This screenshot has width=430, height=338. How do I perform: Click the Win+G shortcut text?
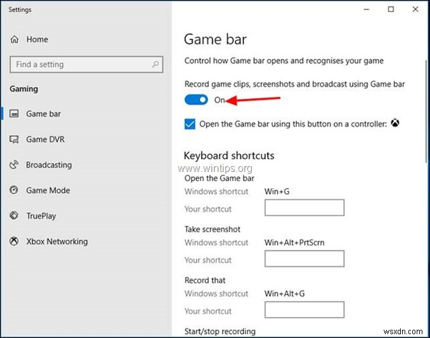[277, 192]
